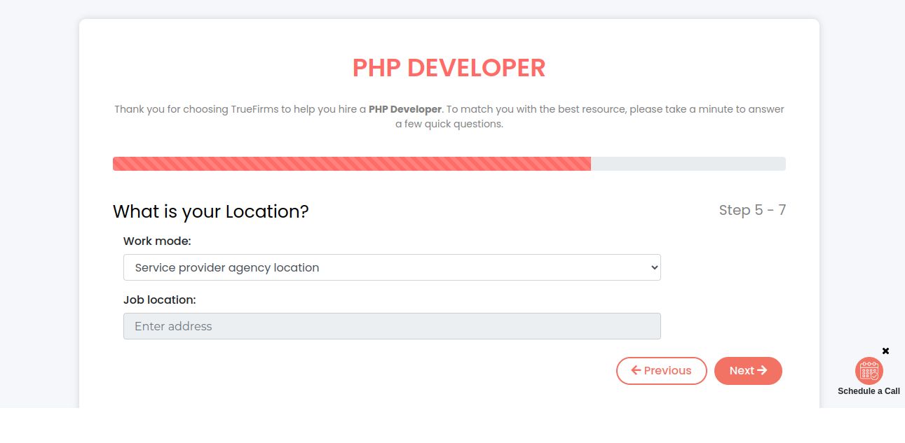905x443 pixels.
Task: Focus the Job location address field
Action: (x=392, y=326)
